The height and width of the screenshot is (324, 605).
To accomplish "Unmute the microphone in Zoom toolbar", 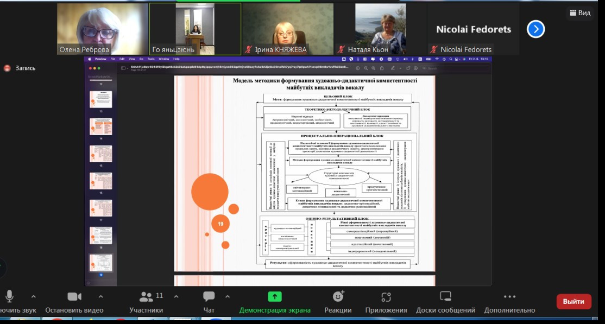I will tap(9, 297).
